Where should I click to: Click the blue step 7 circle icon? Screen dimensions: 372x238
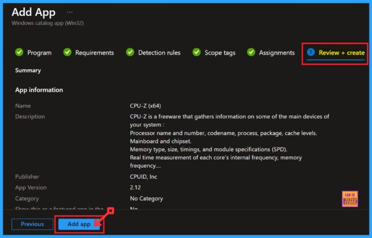point(311,52)
